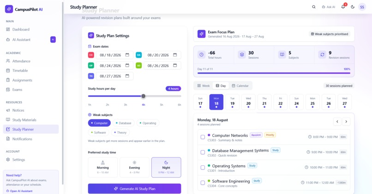The width and height of the screenshot is (372, 194).
Task: Open Study Materials in the sidebar
Action: point(31,120)
